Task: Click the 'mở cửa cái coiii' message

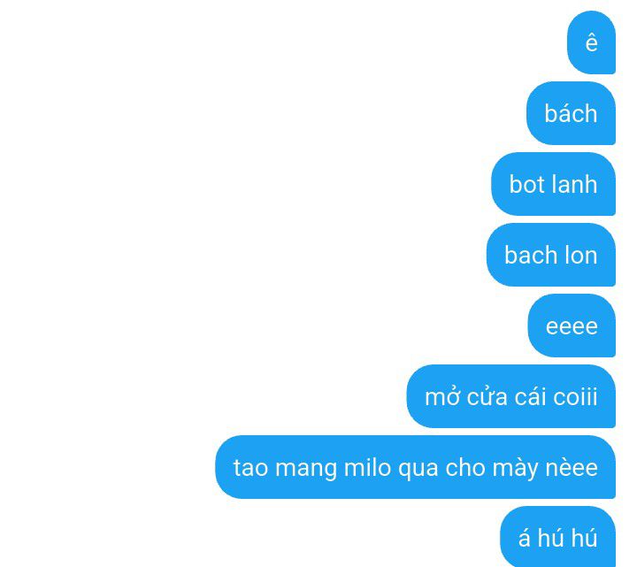Action: click(511, 396)
